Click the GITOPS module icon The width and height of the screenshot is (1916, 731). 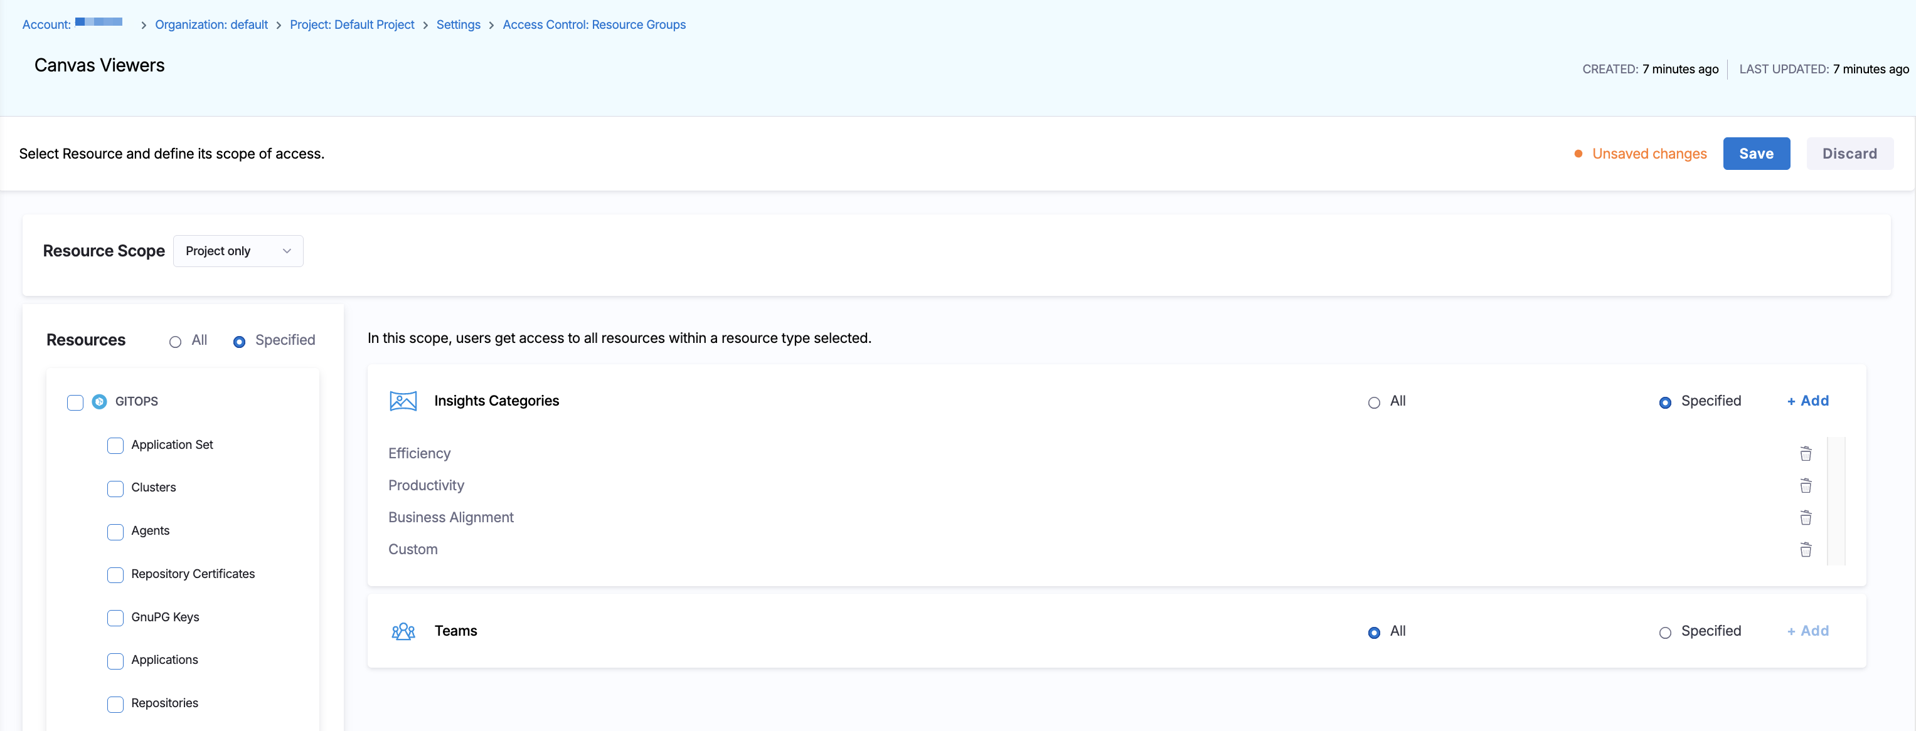point(99,401)
